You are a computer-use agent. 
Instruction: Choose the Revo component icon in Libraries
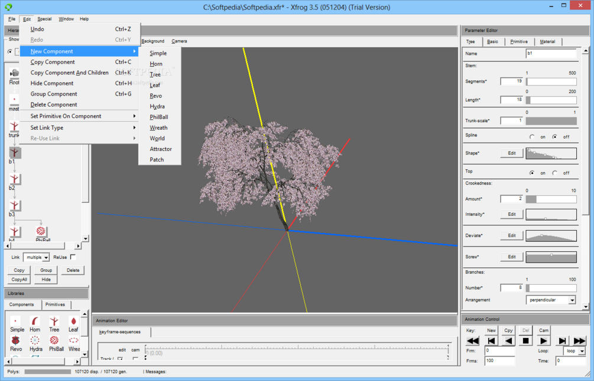tap(15, 340)
